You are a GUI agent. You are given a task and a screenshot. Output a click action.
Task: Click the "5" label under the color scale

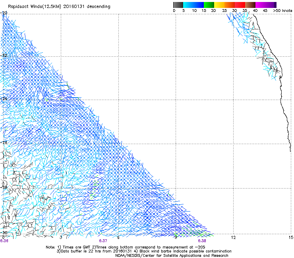click(x=184, y=11)
